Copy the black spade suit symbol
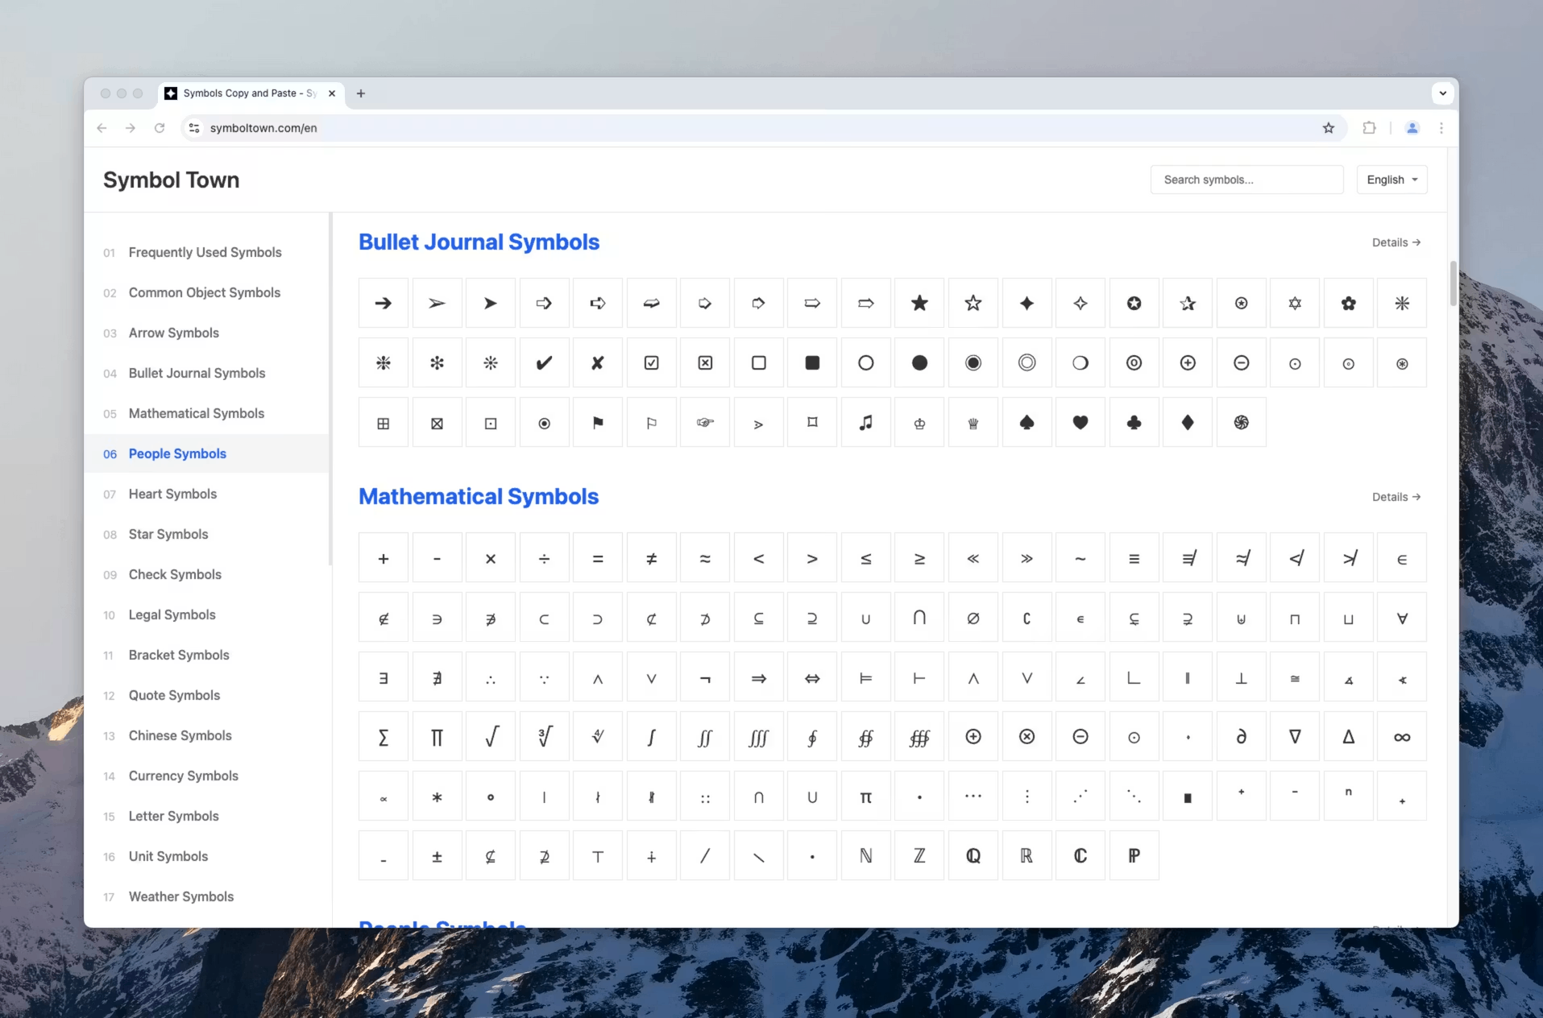1543x1018 pixels. point(1027,422)
